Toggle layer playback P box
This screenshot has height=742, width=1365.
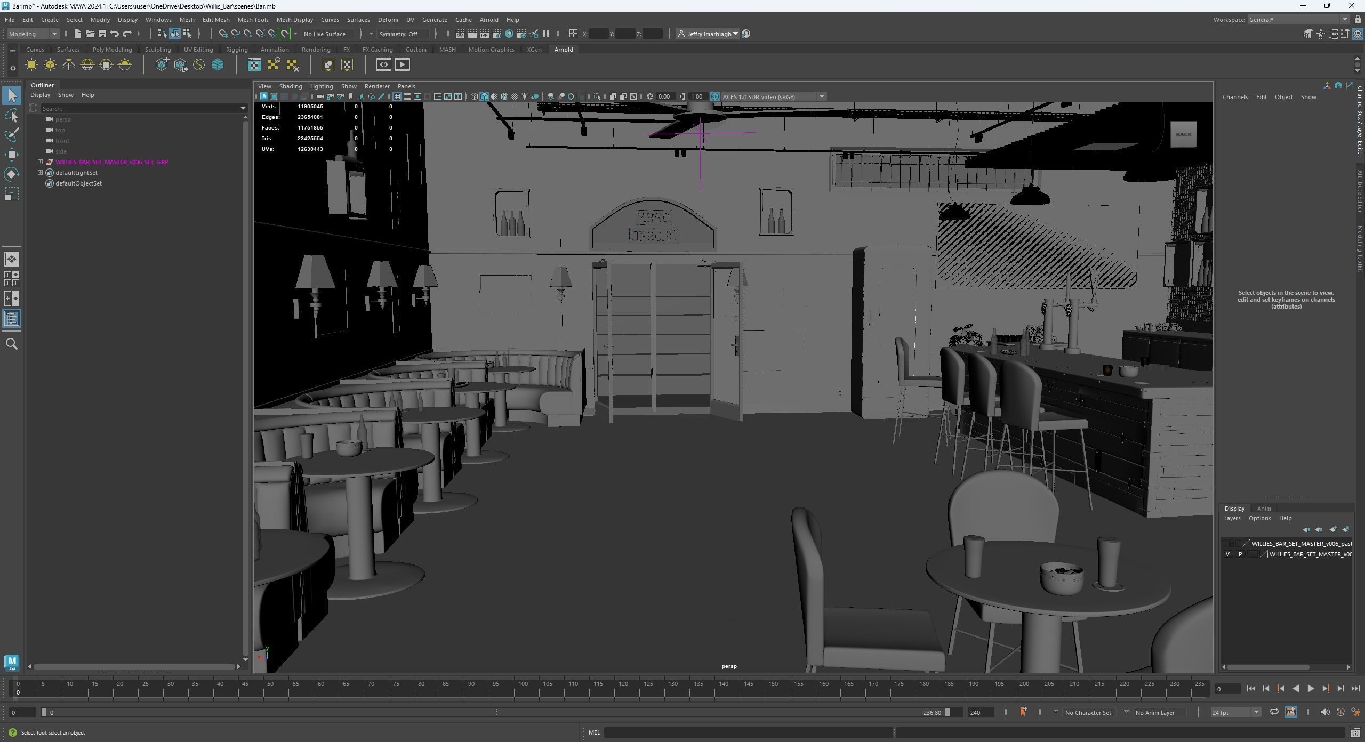pos(1240,554)
